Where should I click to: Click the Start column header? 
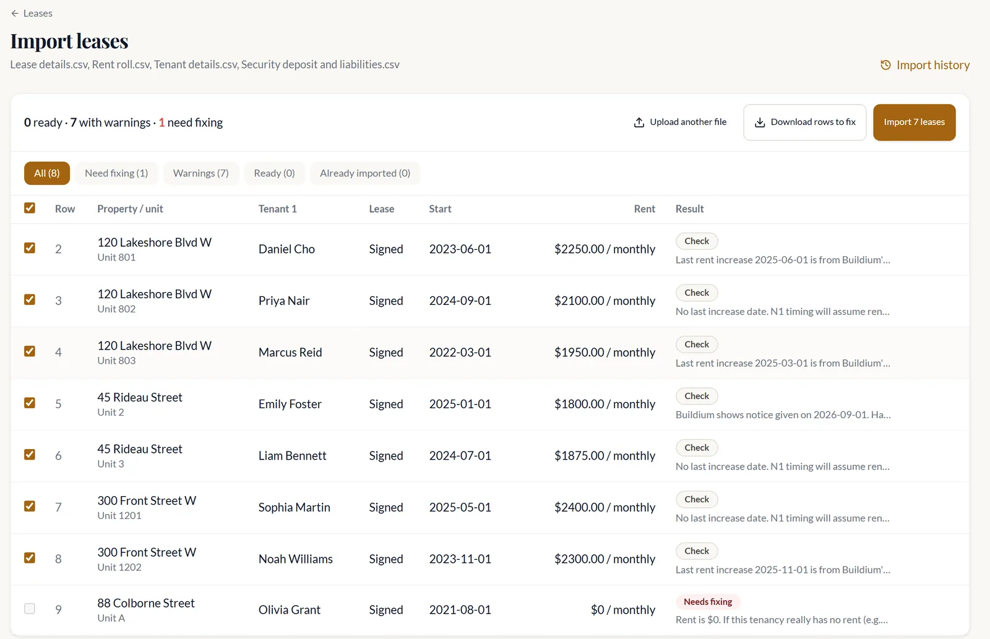pyautogui.click(x=440, y=209)
